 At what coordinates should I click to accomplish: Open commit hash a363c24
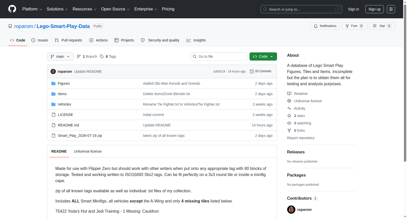219,71
